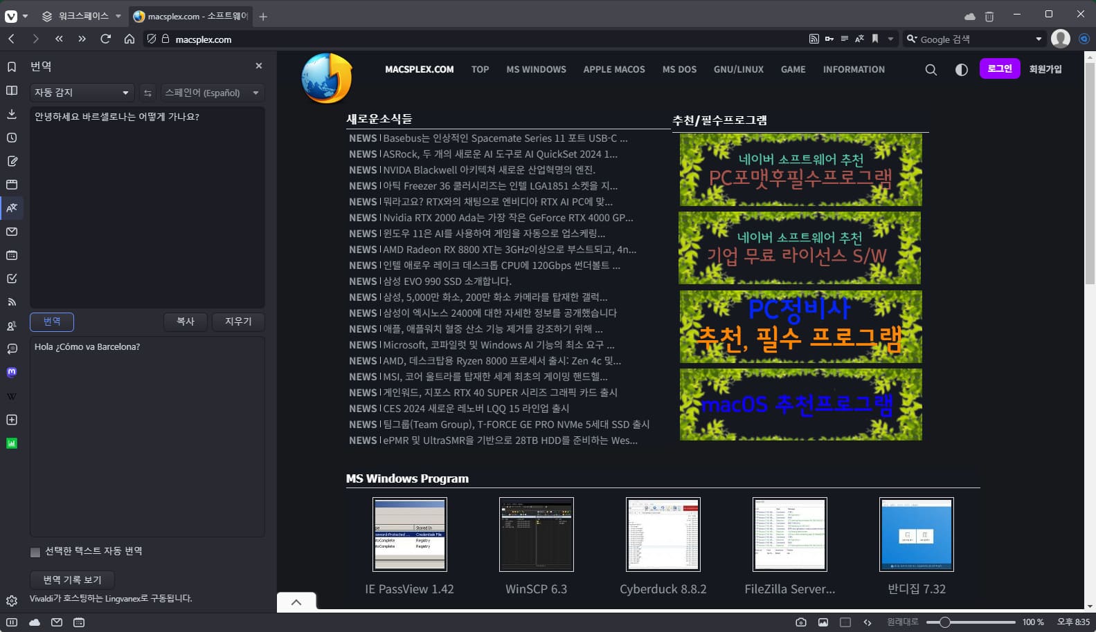The image size is (1096, 632).
Task: Reload the current page
Action: 105,39
